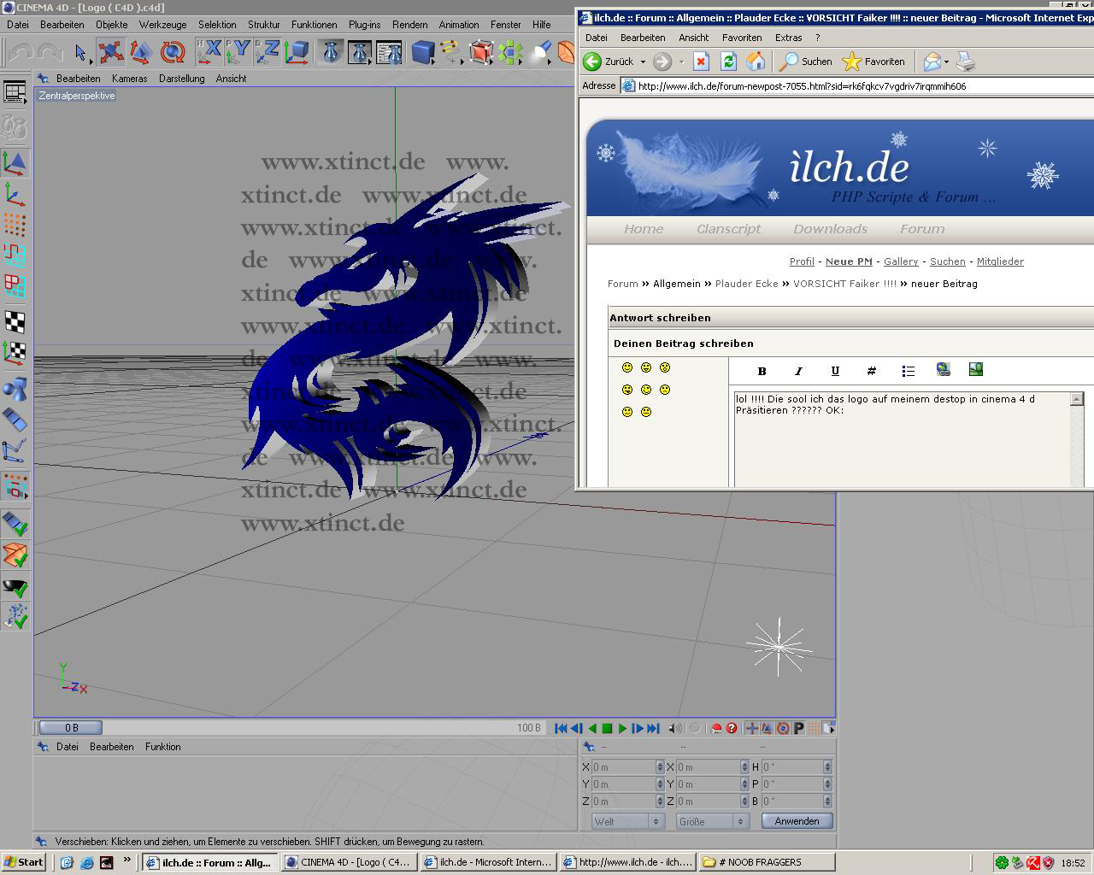Go to the Internet Explorer home page
This screenshot has height=875, width=1094.
coord(756,62)
